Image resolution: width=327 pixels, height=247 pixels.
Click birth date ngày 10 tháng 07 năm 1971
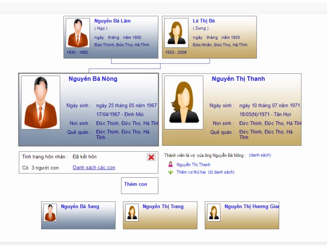coord(269,105)
